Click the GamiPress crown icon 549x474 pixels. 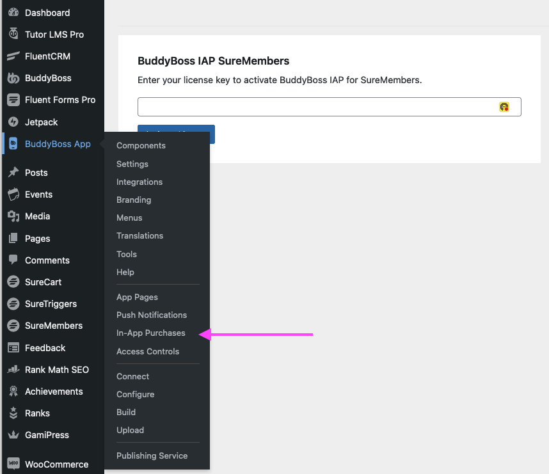(13, 435)
